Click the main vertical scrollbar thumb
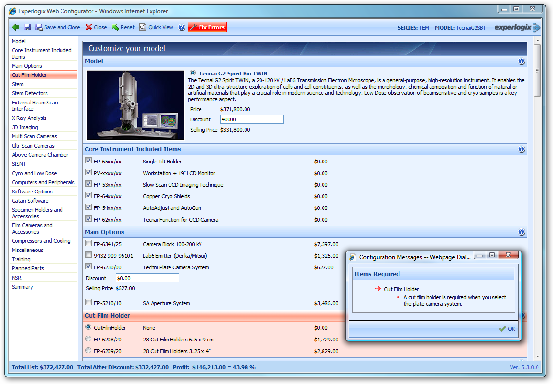Image resolution: width=553 pixels, height=384 pixels. coord(537,71)
